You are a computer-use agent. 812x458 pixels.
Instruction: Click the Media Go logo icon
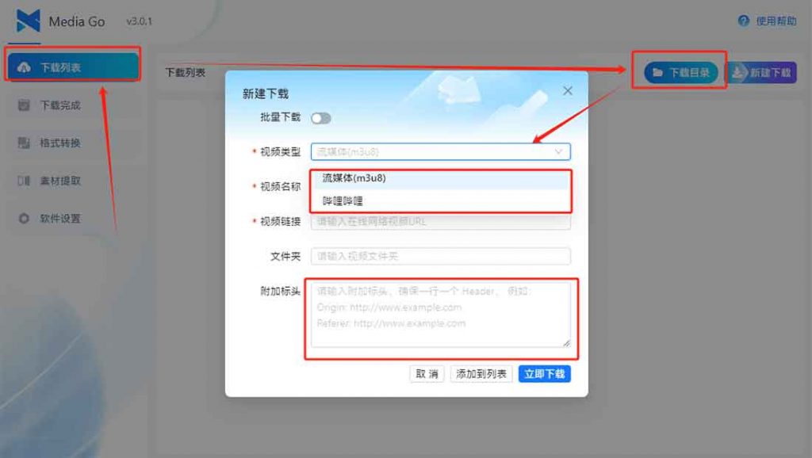[28, 21]
